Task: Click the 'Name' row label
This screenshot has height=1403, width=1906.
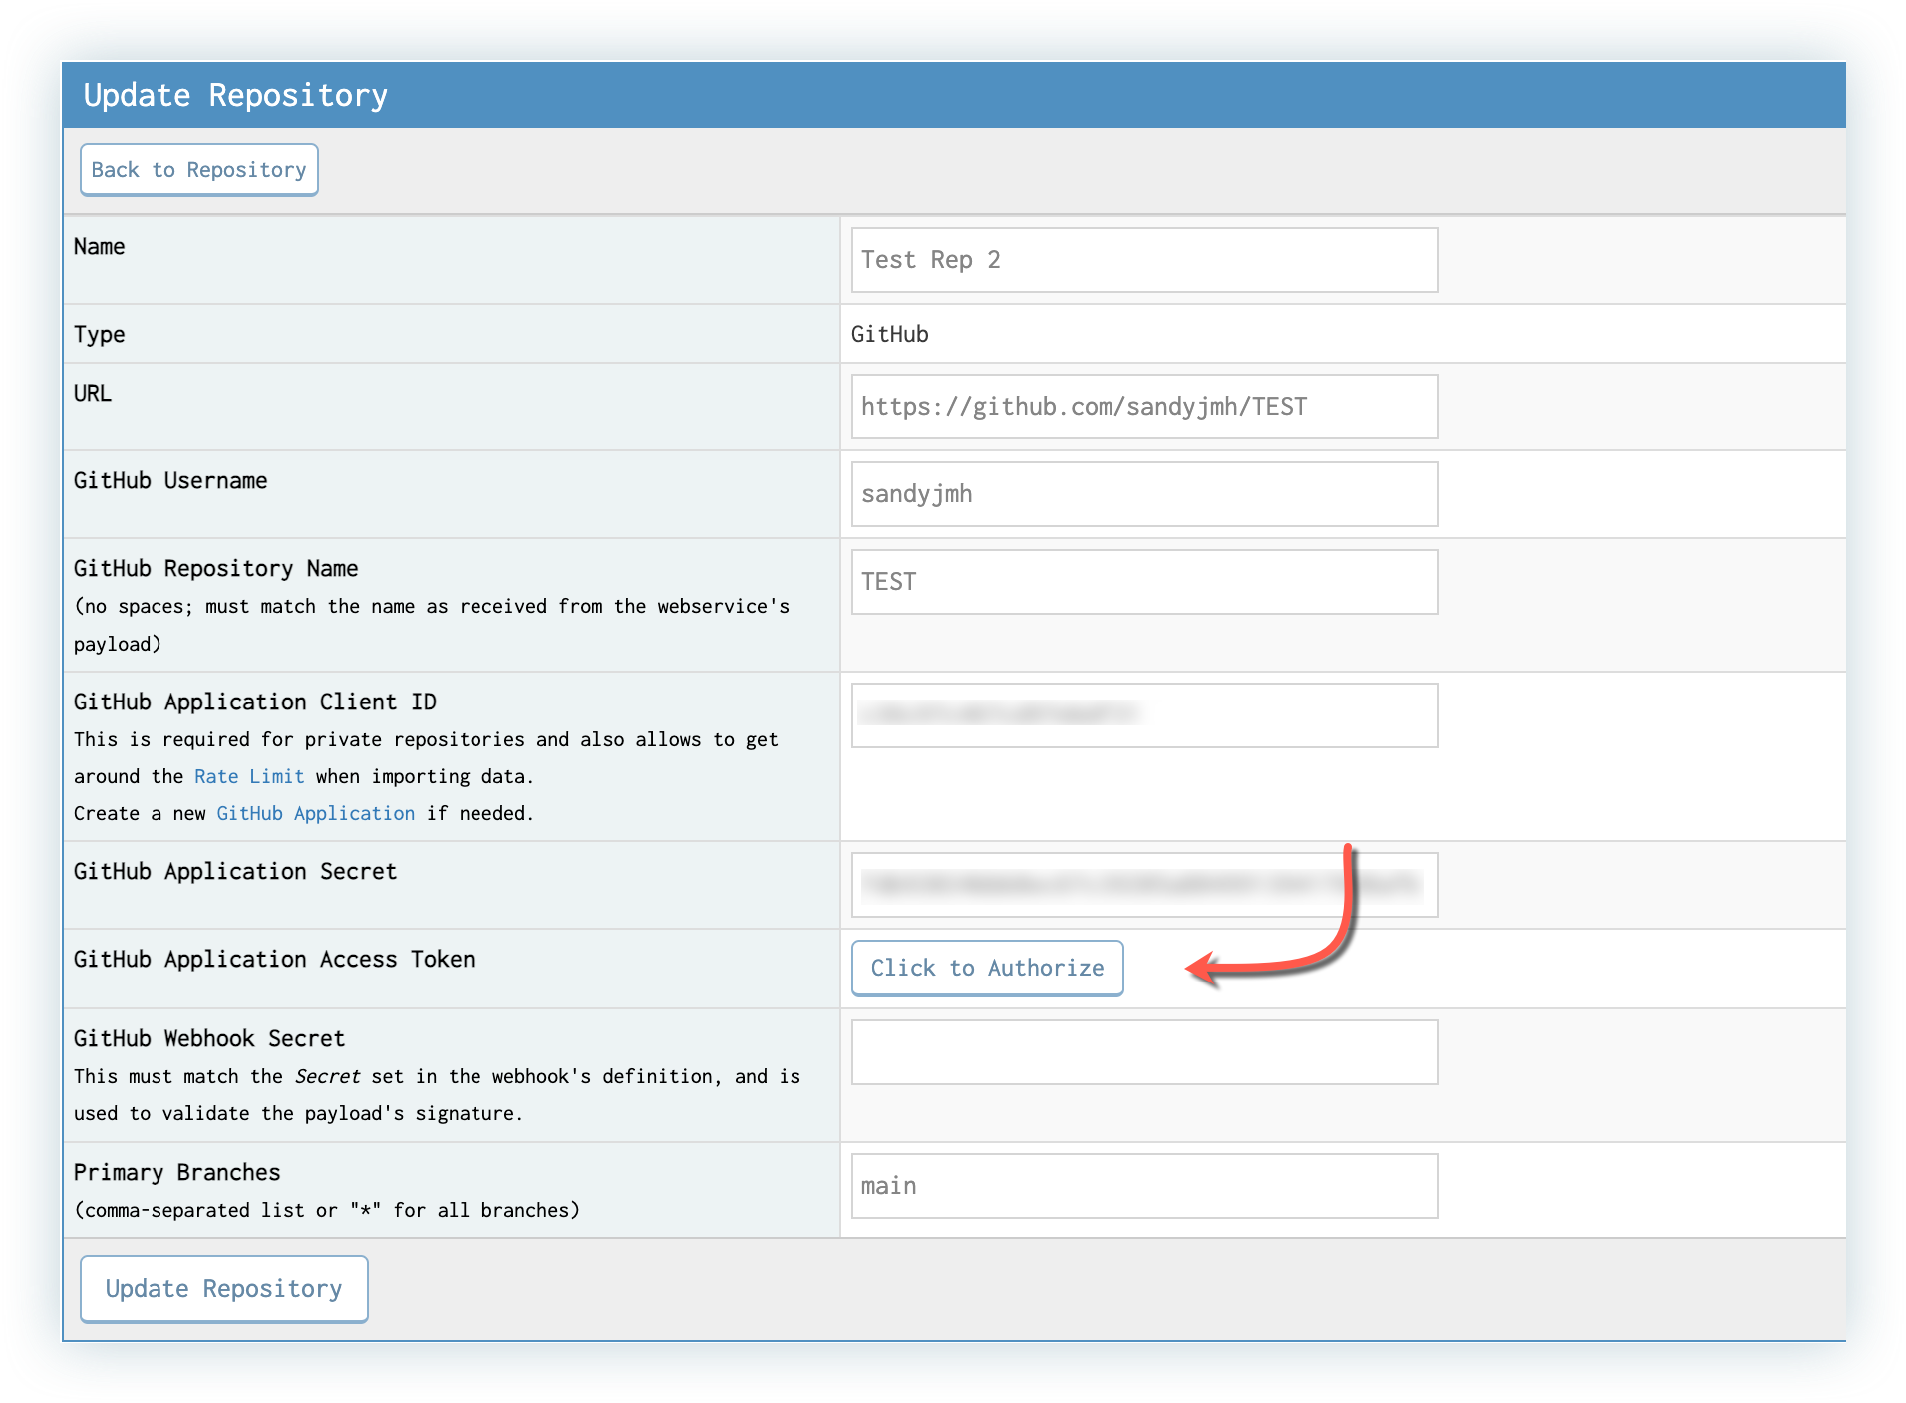Action: point(100,246)
